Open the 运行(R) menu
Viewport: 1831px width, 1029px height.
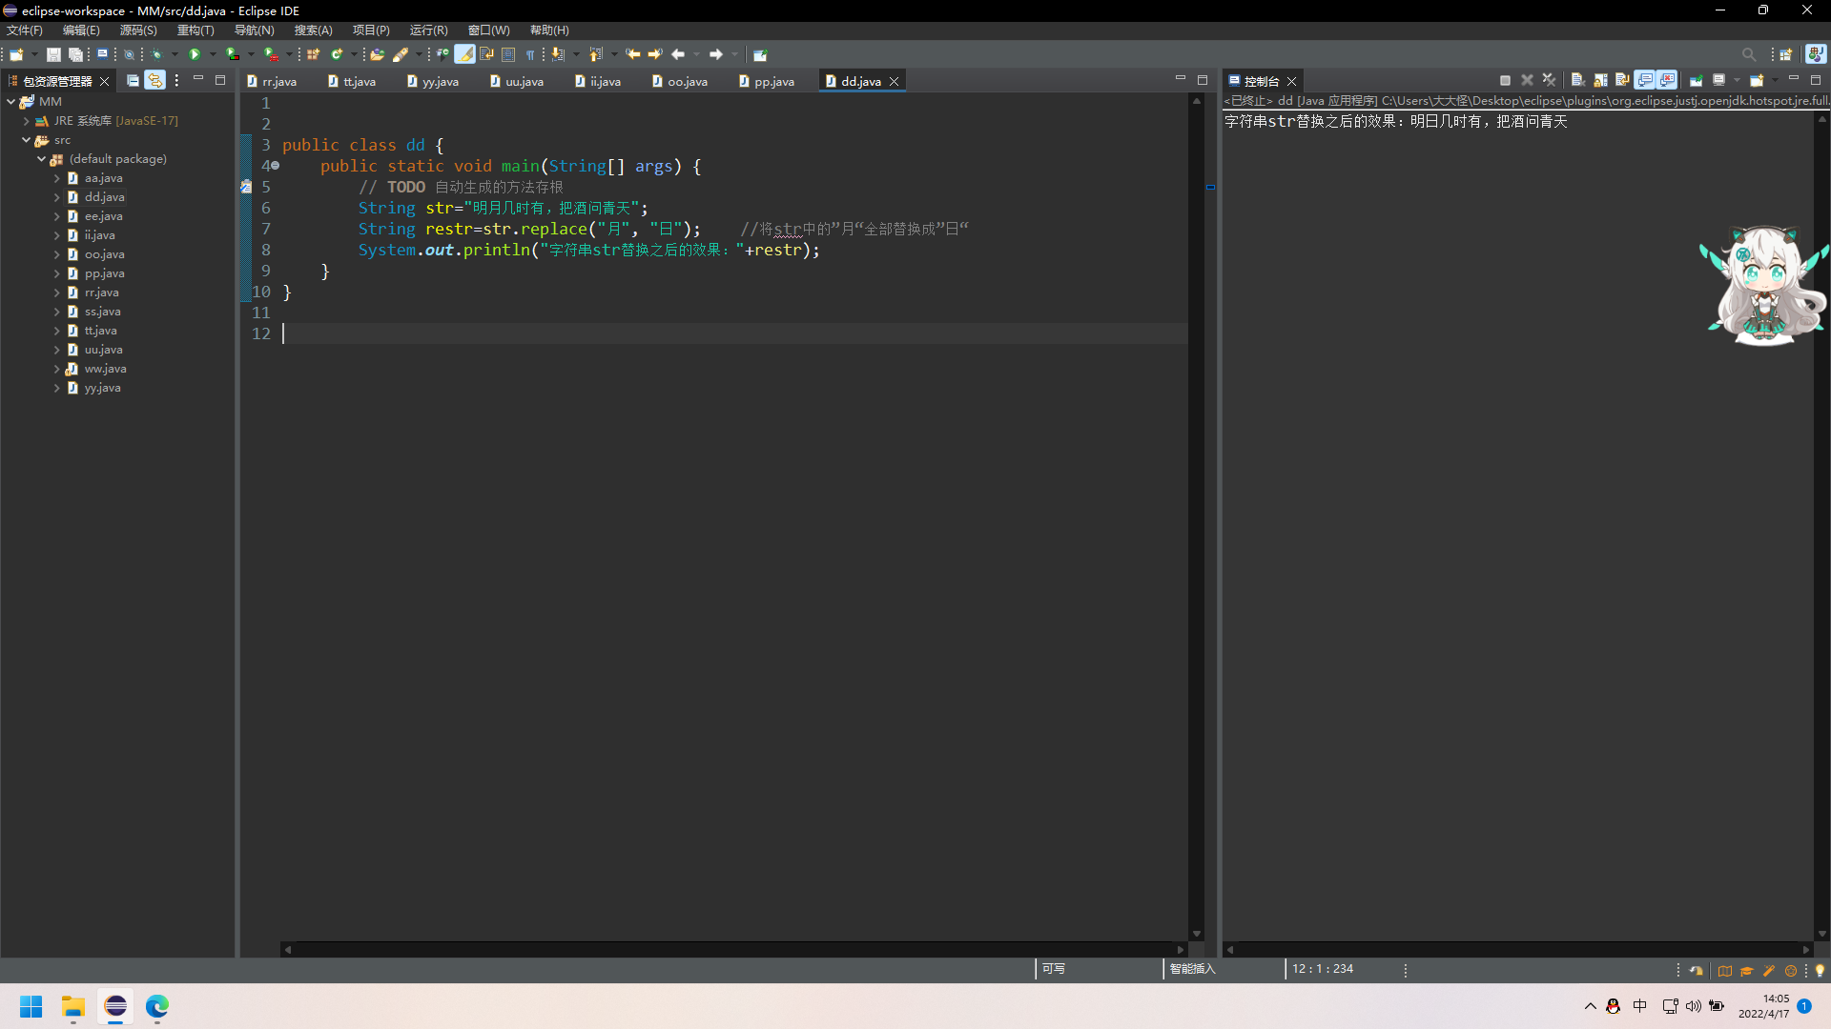[x=427, y=30]
